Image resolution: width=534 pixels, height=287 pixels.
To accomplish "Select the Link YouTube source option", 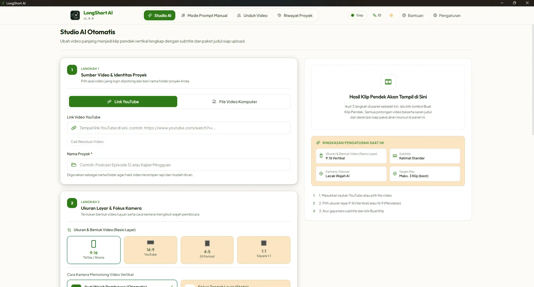I will 123,102.
